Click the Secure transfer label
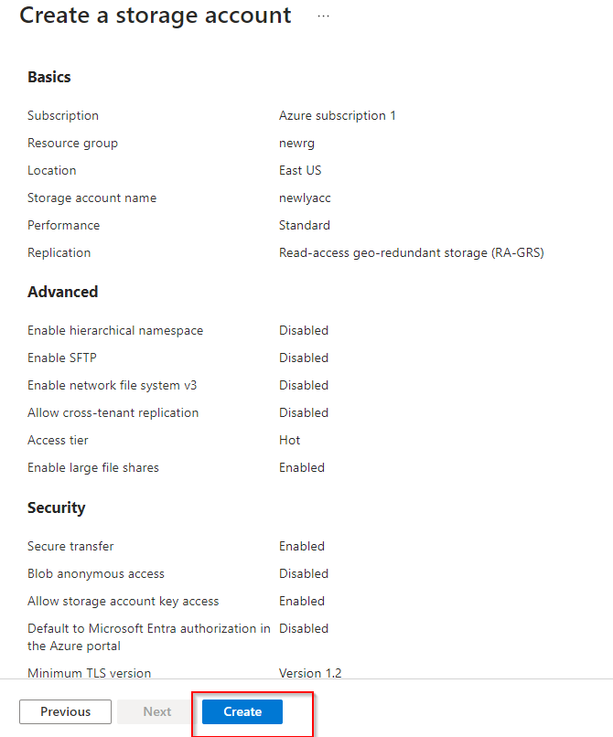 70,546
